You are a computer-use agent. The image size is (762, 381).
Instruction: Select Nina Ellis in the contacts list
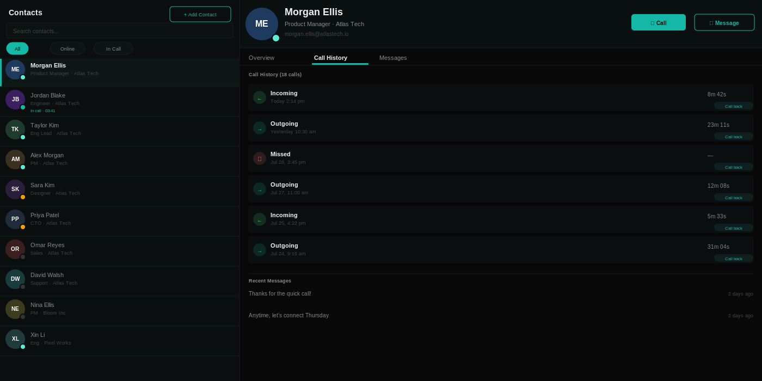point(120,311)
